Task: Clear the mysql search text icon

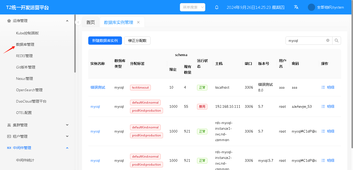Action: tap(328, 41)
